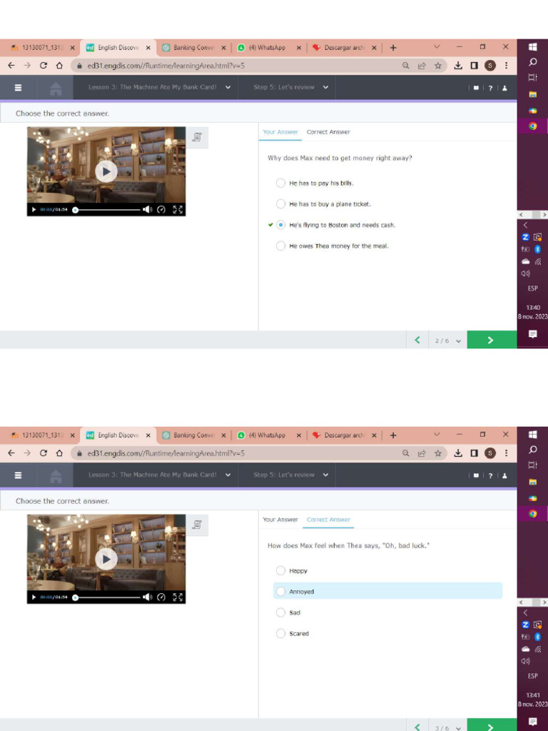Expand the page selector dropdown showing 3/6
This screenshot has height=731, width=548.
pos(448,727)
